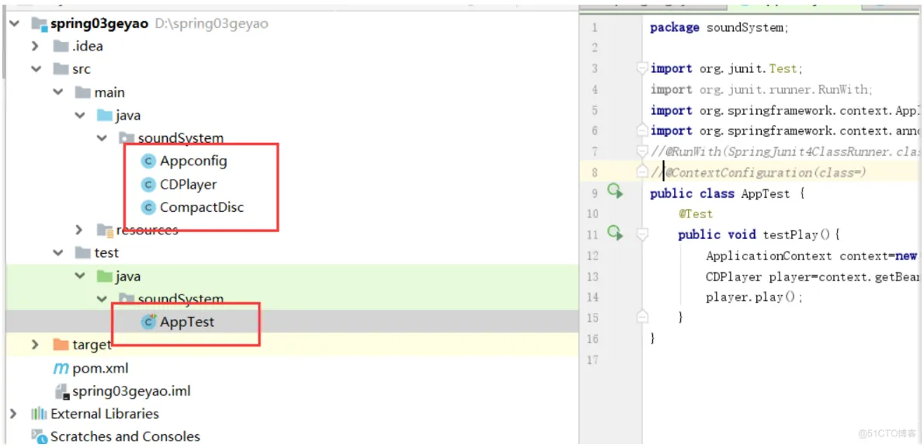This screenshot has width=924, height=448.
Task: Click the orange target folder icon
Action: (61, 344)
